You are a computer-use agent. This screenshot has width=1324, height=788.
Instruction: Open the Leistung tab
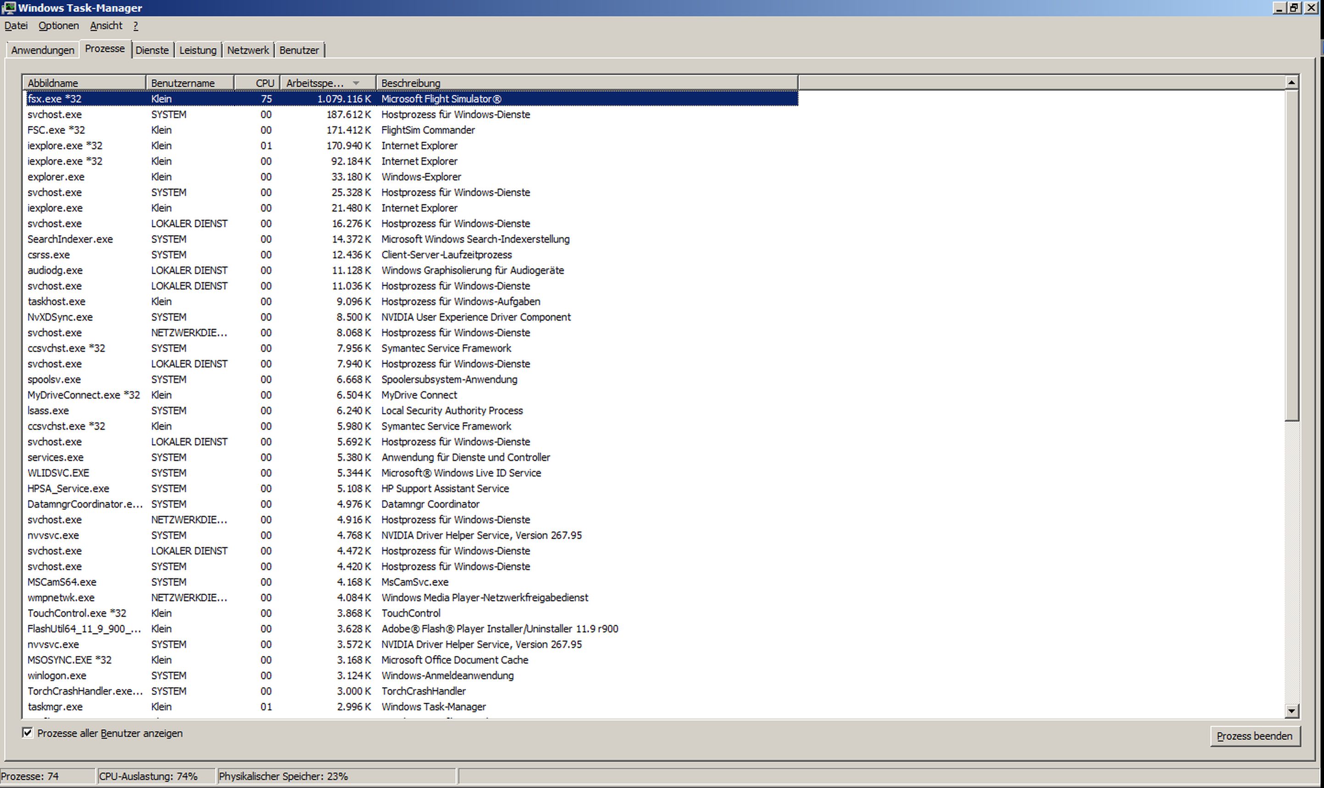198,50
